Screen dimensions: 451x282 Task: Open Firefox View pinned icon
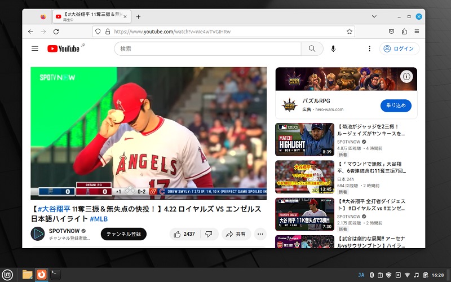43,17
